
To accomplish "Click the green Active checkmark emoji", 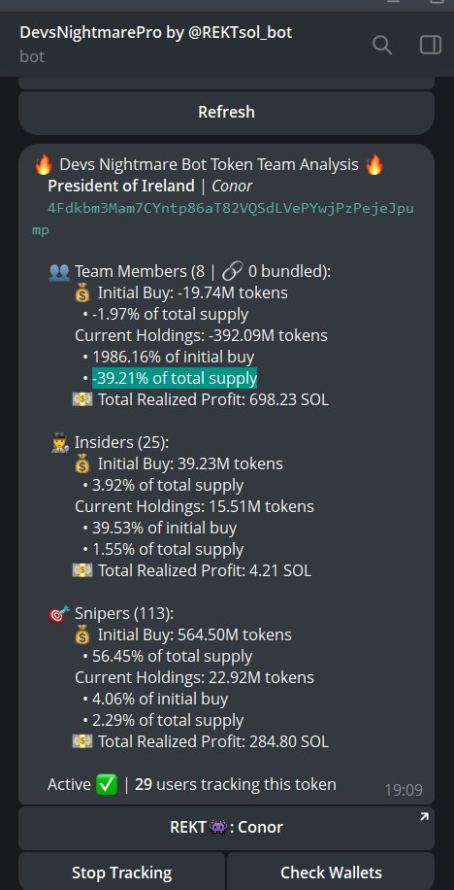I will [107, 784].
